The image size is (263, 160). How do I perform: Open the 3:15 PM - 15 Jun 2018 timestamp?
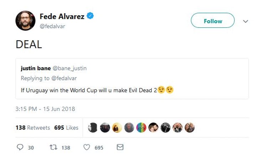(x=45, y=109)
